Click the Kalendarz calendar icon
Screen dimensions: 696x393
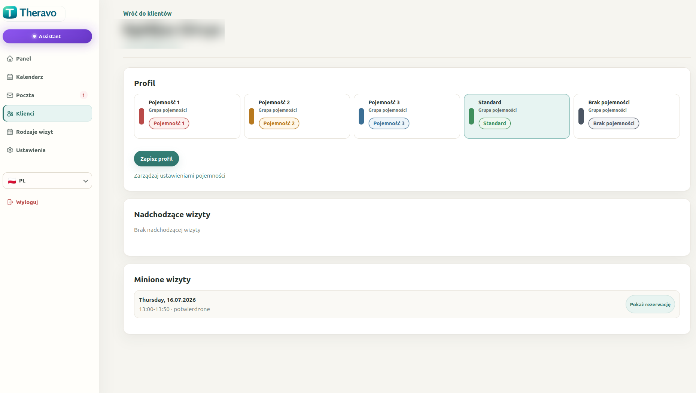point(10,77)
